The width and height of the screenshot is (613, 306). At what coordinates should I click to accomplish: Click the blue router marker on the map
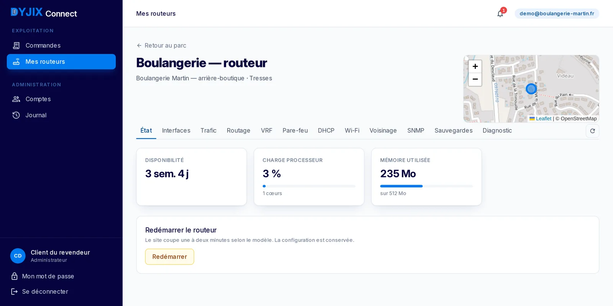point(531,89)
